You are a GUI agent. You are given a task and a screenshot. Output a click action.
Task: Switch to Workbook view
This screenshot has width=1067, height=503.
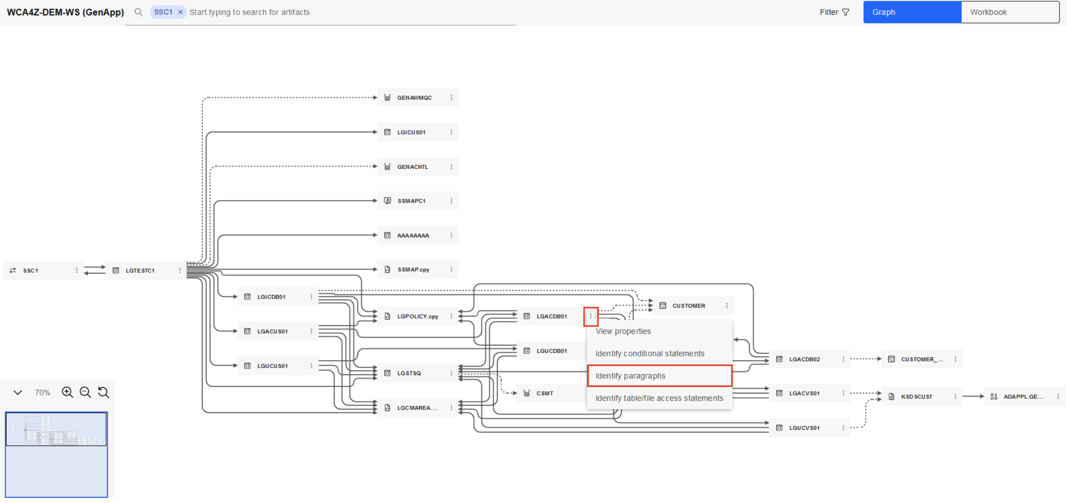pyautogui.click(x=1009, y=12)
